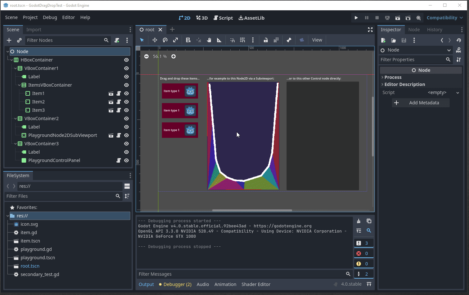Click the Filter Nodes search field

65,40
